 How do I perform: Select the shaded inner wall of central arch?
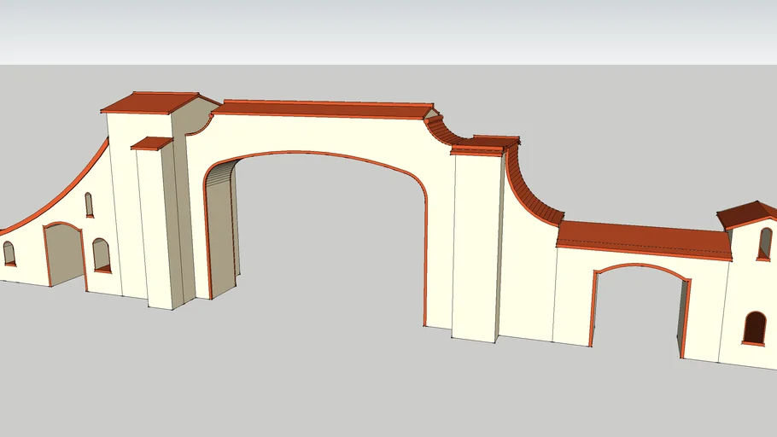click(220, 230)
